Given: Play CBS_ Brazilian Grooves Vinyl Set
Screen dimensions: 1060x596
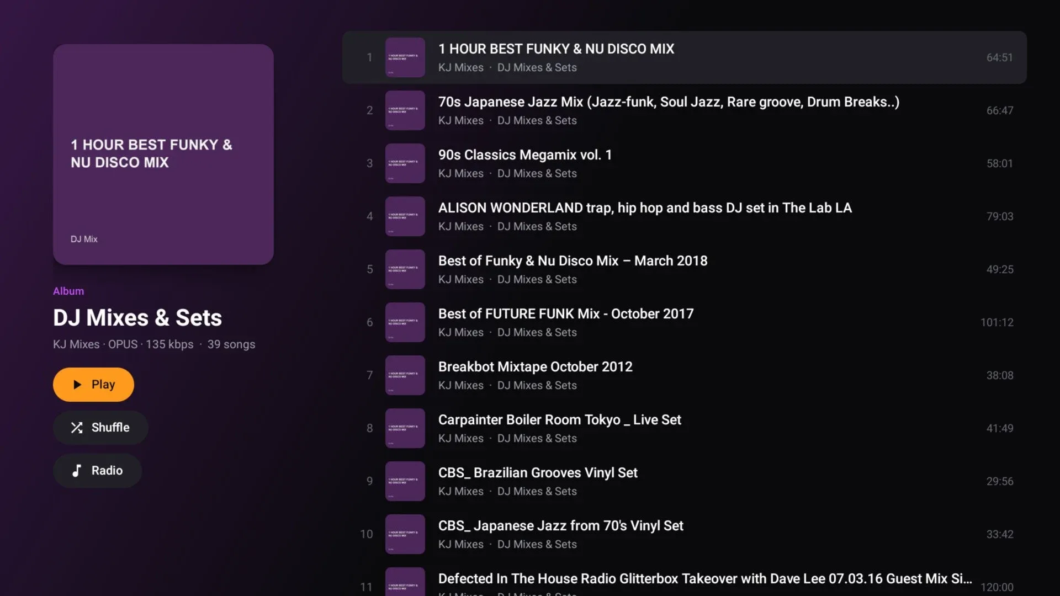Looking at the screenshot, I should tap(685, 481).
